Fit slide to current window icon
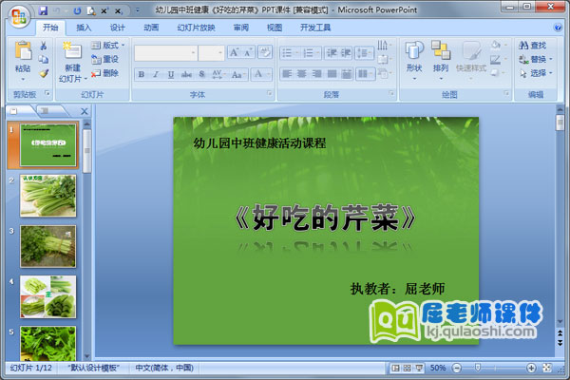The height and width of the screenshot is (380, 570). [x=547, y=368]
